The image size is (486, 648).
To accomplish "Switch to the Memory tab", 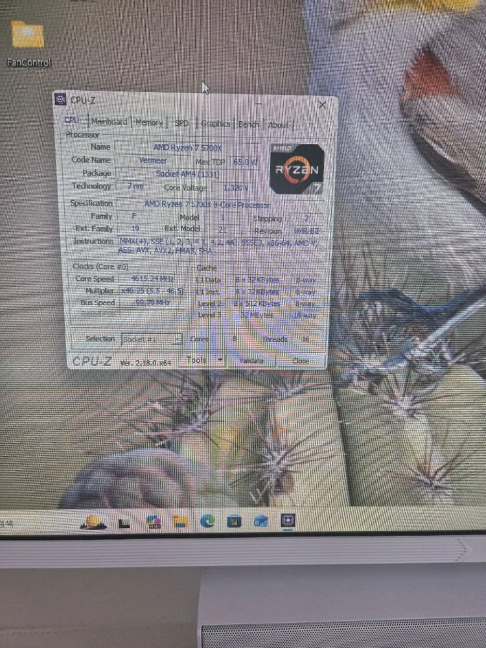I will (x=149, y=122).
